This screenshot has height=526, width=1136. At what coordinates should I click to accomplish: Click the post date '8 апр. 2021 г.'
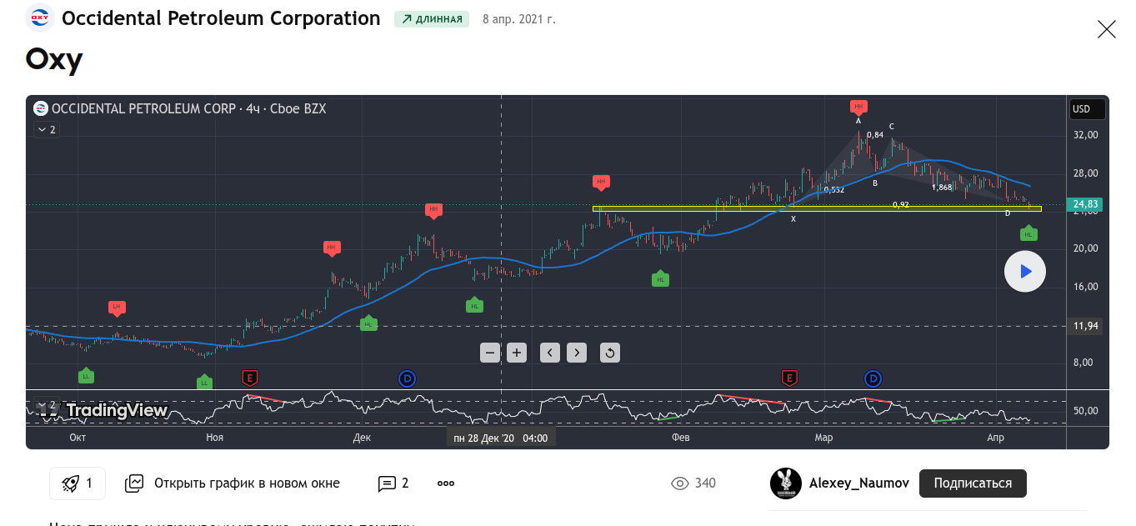(x=519, y=19)
